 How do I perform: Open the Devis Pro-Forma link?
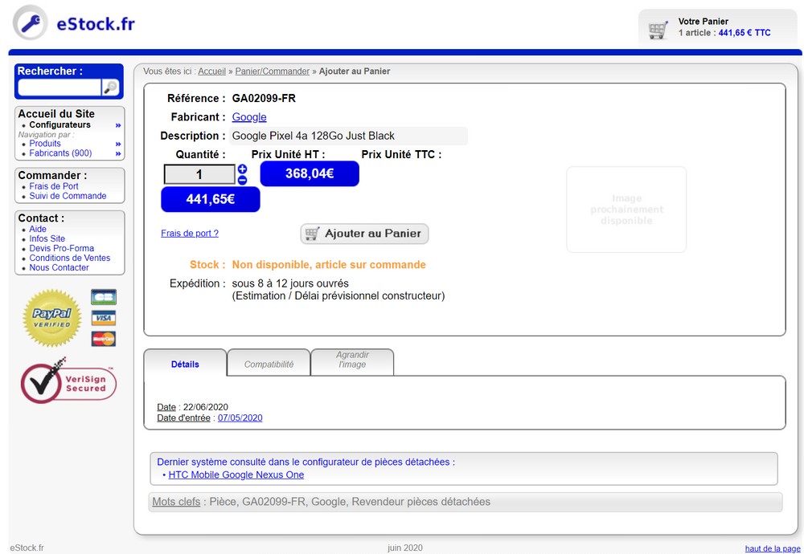tap(62, 248)
